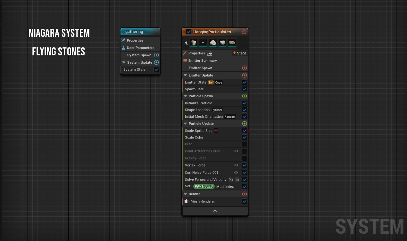407x241 pixels.
Task: Disable the Emitter State module checkbox
Action: click(245, 82)
